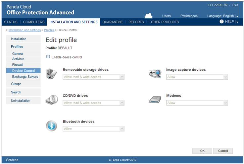Click the Panda Security 2012 copyright text
244x164 pixels.
[x=122, y=160]
